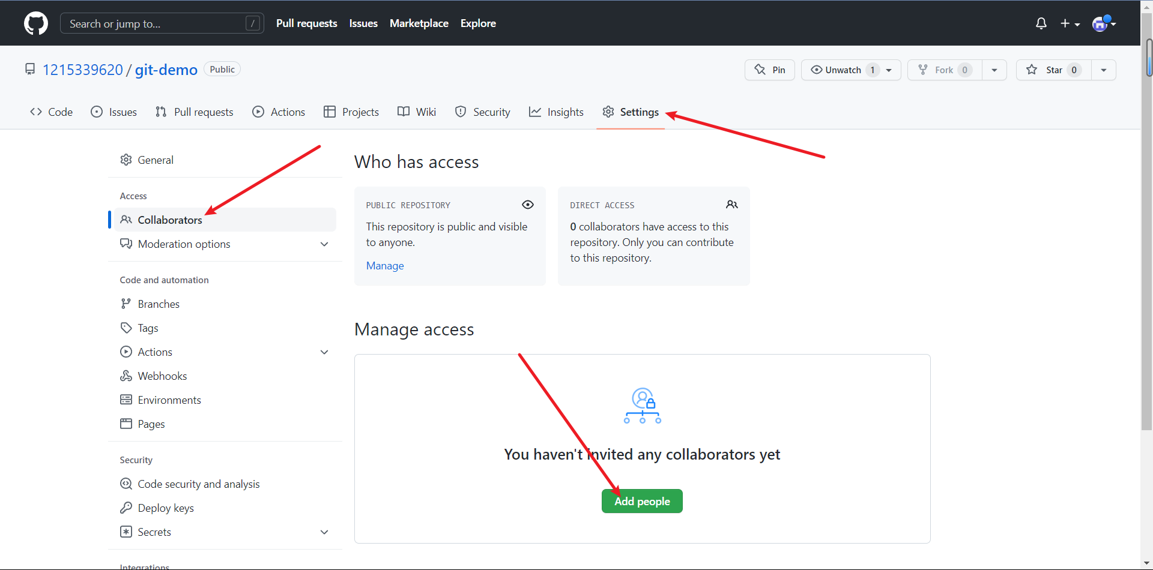Go to the Projects tab
Image resolution: width=1153 pixels, height=570 pixels.
pyautogui.click(x=351, y=112)
